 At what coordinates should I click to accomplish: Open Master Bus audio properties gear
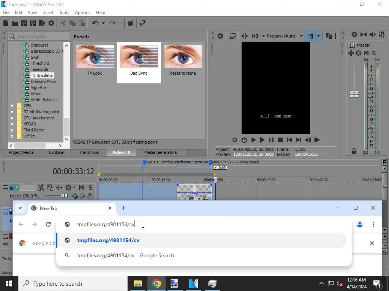(x=354, y=34)
